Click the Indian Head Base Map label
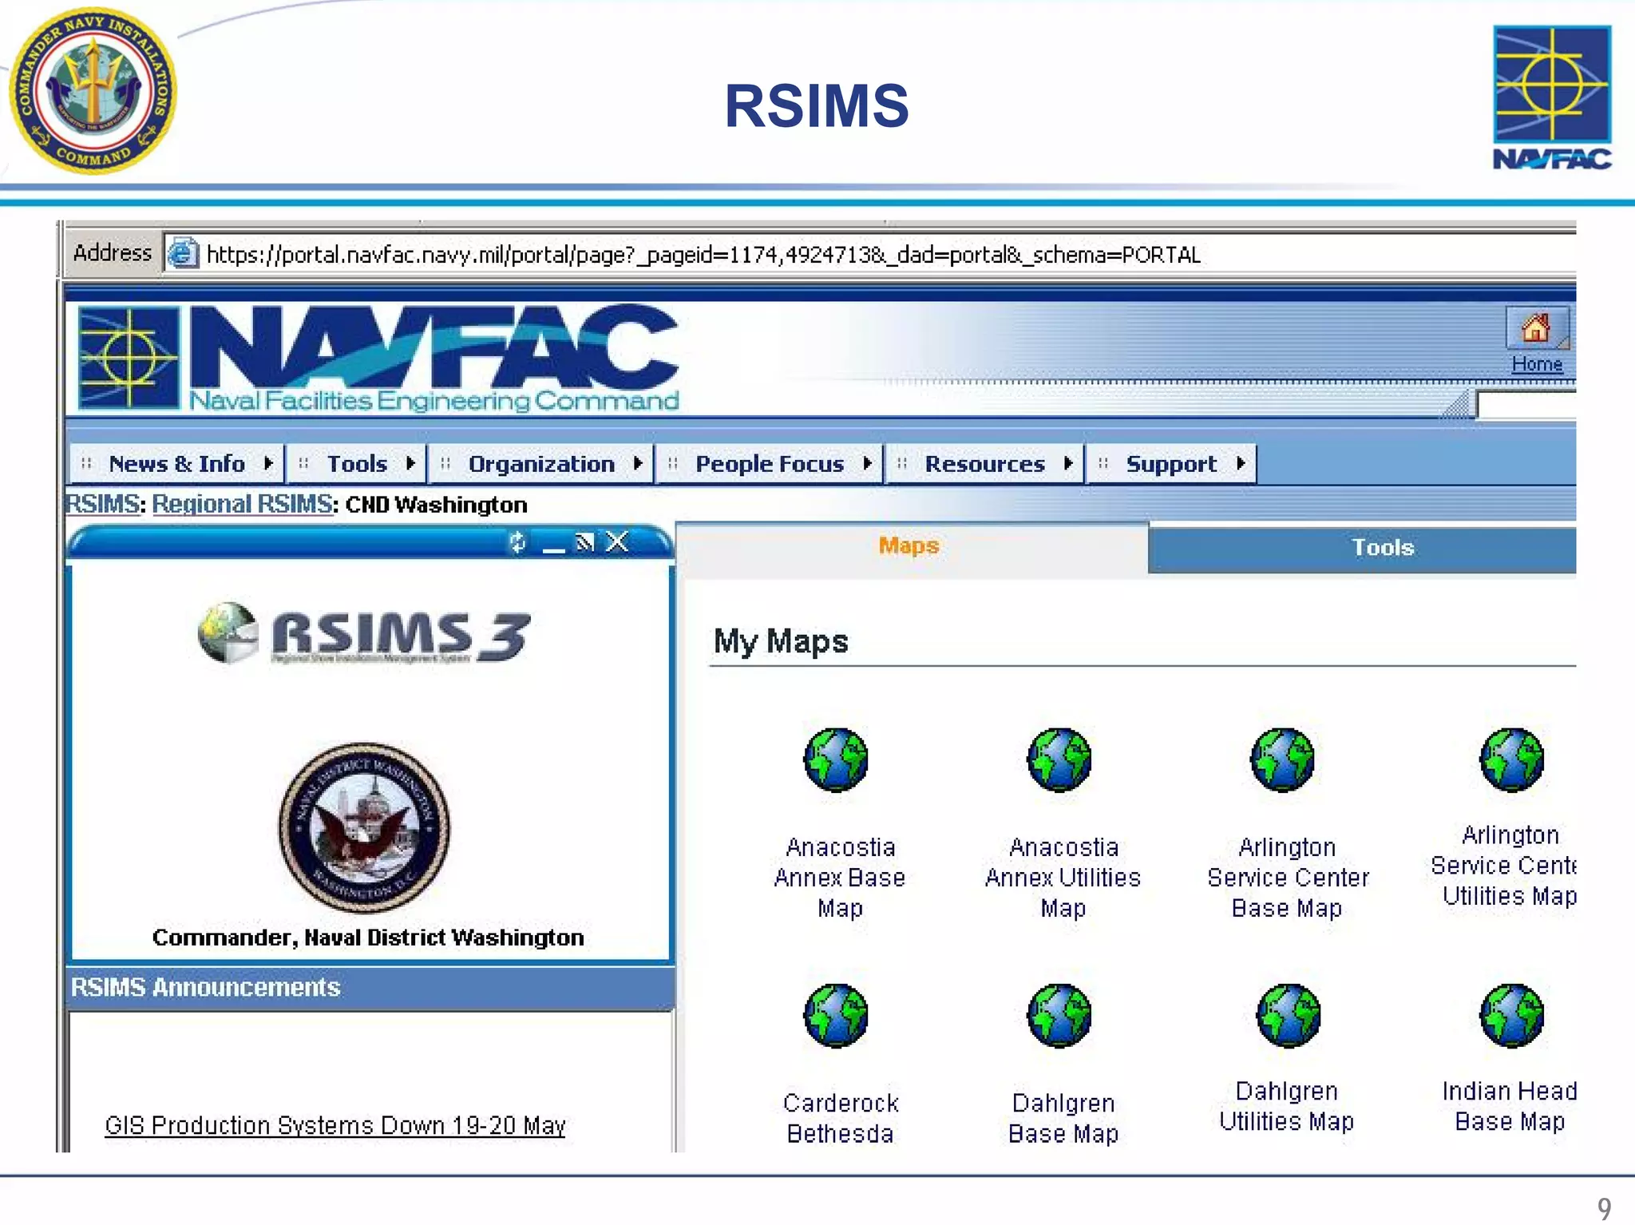Screen dimensions: 1635x1225 (x=1510, y=1106)
